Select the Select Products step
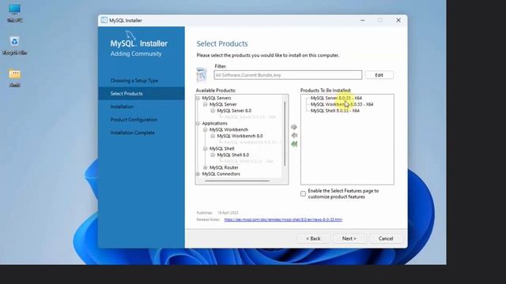The height and width of the screenshot is (284, 506). [x=142, y=93]
